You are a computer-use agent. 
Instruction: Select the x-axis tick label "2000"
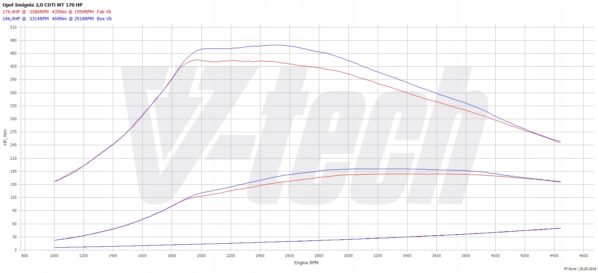tap(201, 256)
